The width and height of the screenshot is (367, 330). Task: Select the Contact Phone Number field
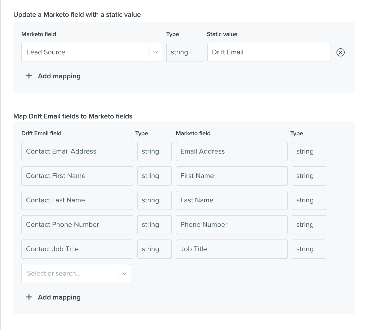click(77, 225)
